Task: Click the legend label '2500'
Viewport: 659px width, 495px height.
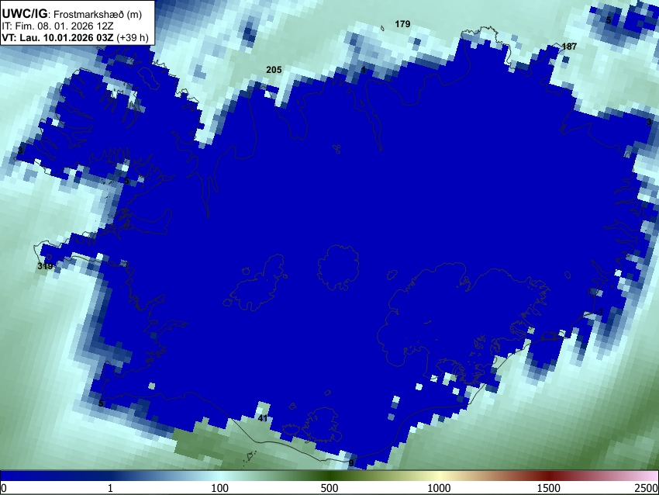Action: tap(647, 488)
